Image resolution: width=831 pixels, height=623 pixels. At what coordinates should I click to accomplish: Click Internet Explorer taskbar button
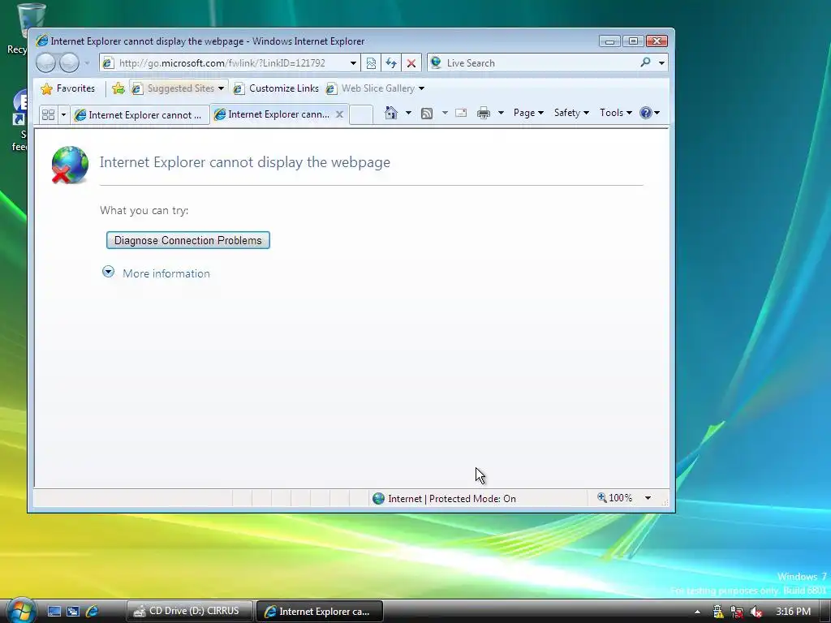coord(320,612)
